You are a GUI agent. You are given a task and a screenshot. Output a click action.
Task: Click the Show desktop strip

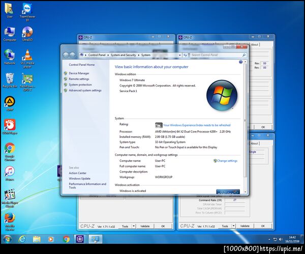click(302, 239)
